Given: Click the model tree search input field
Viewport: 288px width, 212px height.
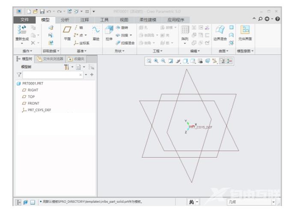Looking at the screenshot, I should pos(53,75).
